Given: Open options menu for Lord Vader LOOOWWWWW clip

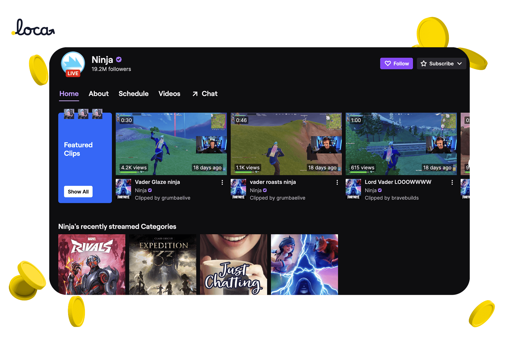Looking at the screenshot, I should pos(452,182).
